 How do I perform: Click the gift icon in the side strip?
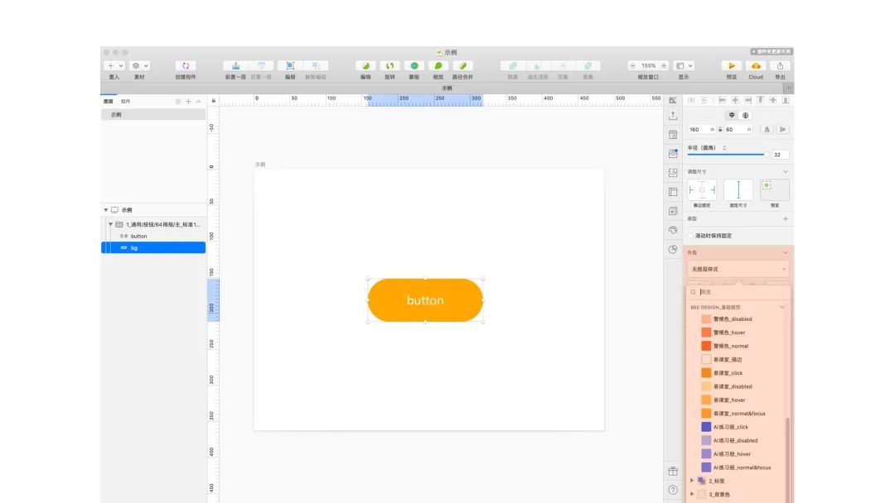[x=673, y=471]
